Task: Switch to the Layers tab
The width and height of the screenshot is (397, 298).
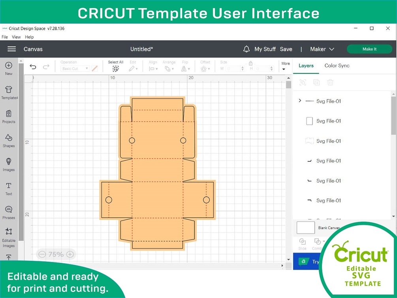Action: click(x=306, y=66)
